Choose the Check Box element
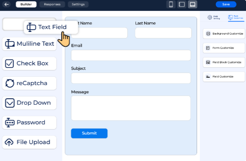246x161 pixels. click(29, 63)
